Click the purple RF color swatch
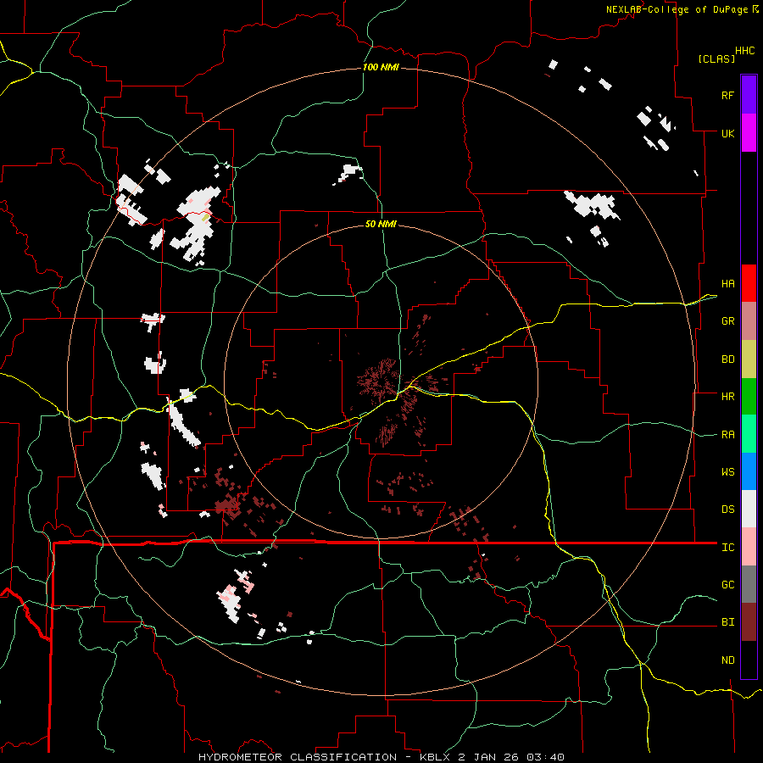763x763 pixels. point(749,95)
